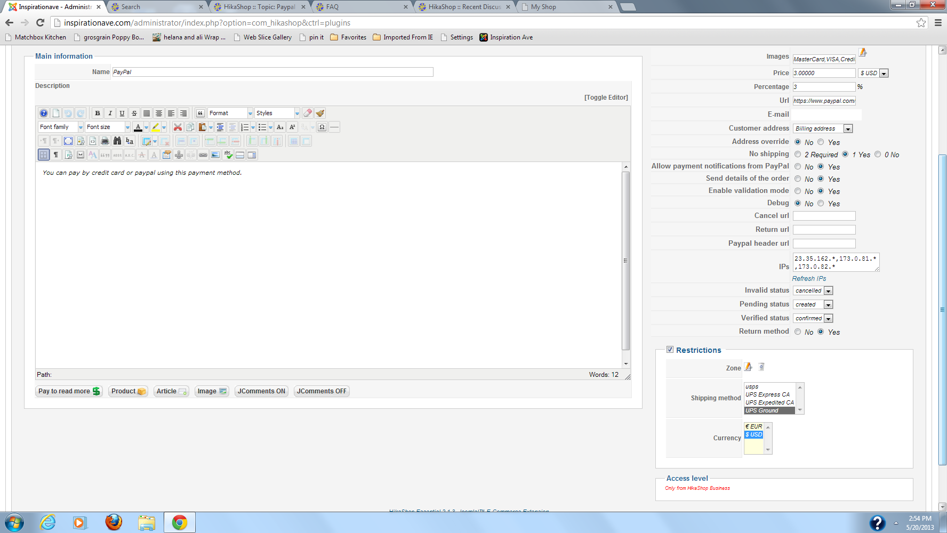Apply underline formatting in the editor

tap(122, 113)
